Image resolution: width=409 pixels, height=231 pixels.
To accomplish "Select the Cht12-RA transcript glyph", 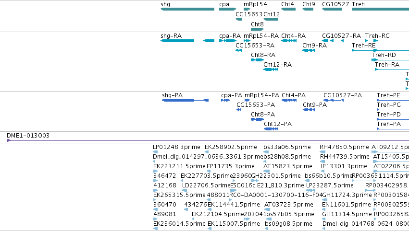I will point(271,69).
